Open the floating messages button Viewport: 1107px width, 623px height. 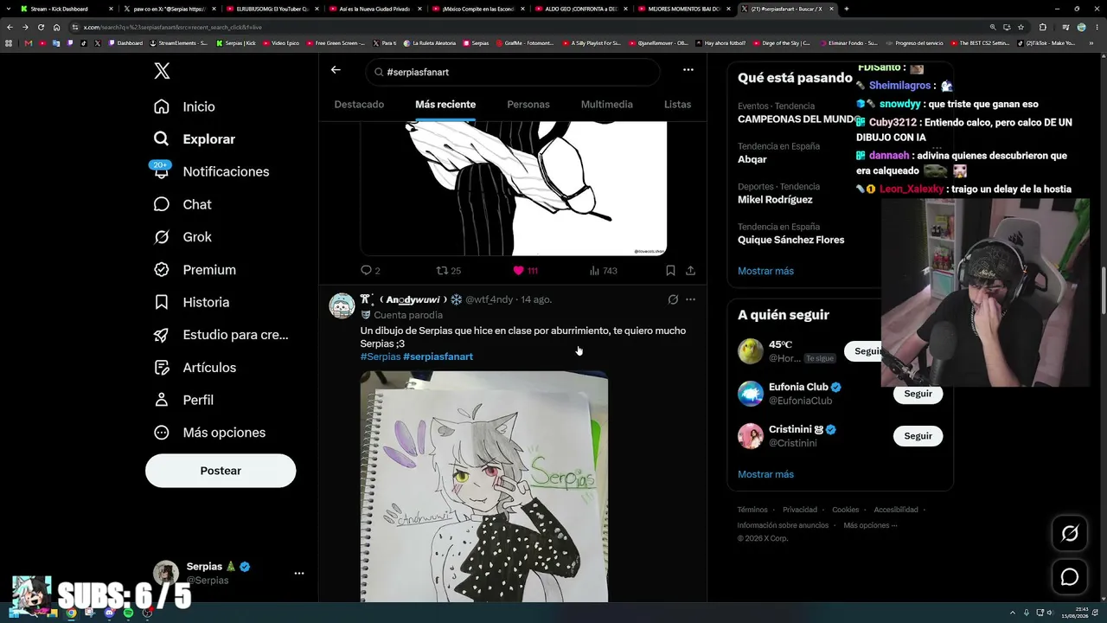[1070, 577]
